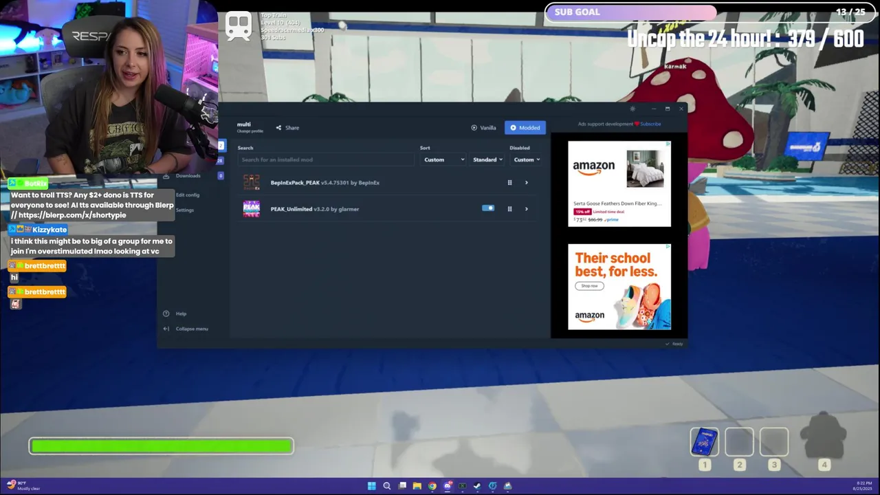
Task: Click the backpack slot 4 icon
Action: (824, 435)
